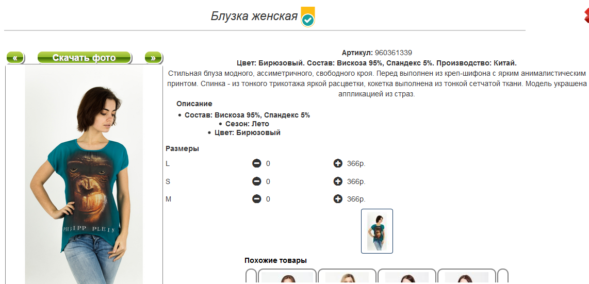Click the verified badge next to Блузка женская
589x284 pixels.
point(308,18)
